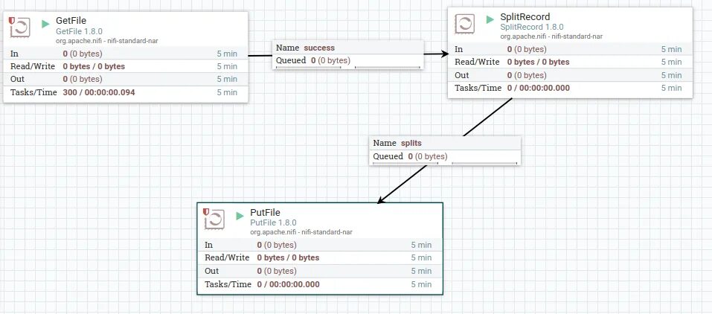Click the green run-status arrow on SplitRecord
The image size is (712, 314).
[x=490, y=19]
